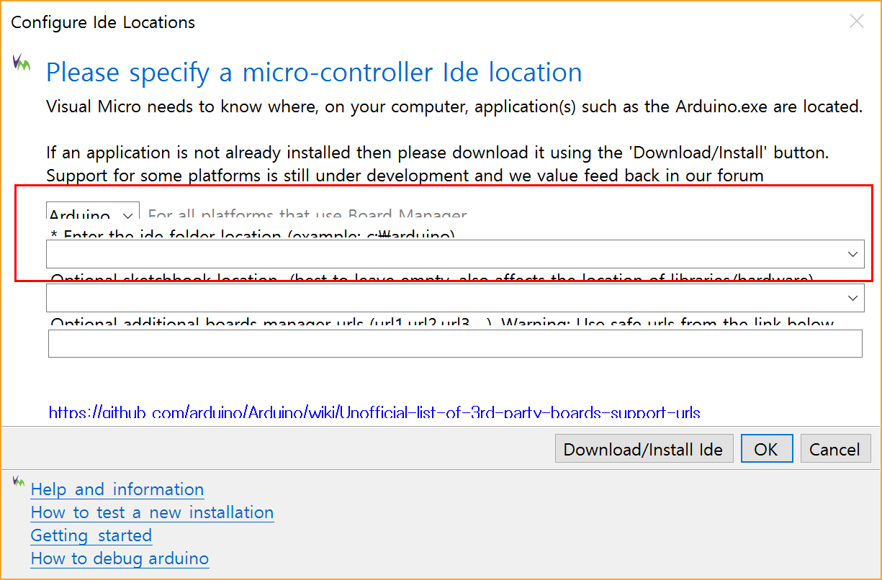This screenshot has width=882, height=580.
Task: Open How to test a new installation
Action: point(153,512)
